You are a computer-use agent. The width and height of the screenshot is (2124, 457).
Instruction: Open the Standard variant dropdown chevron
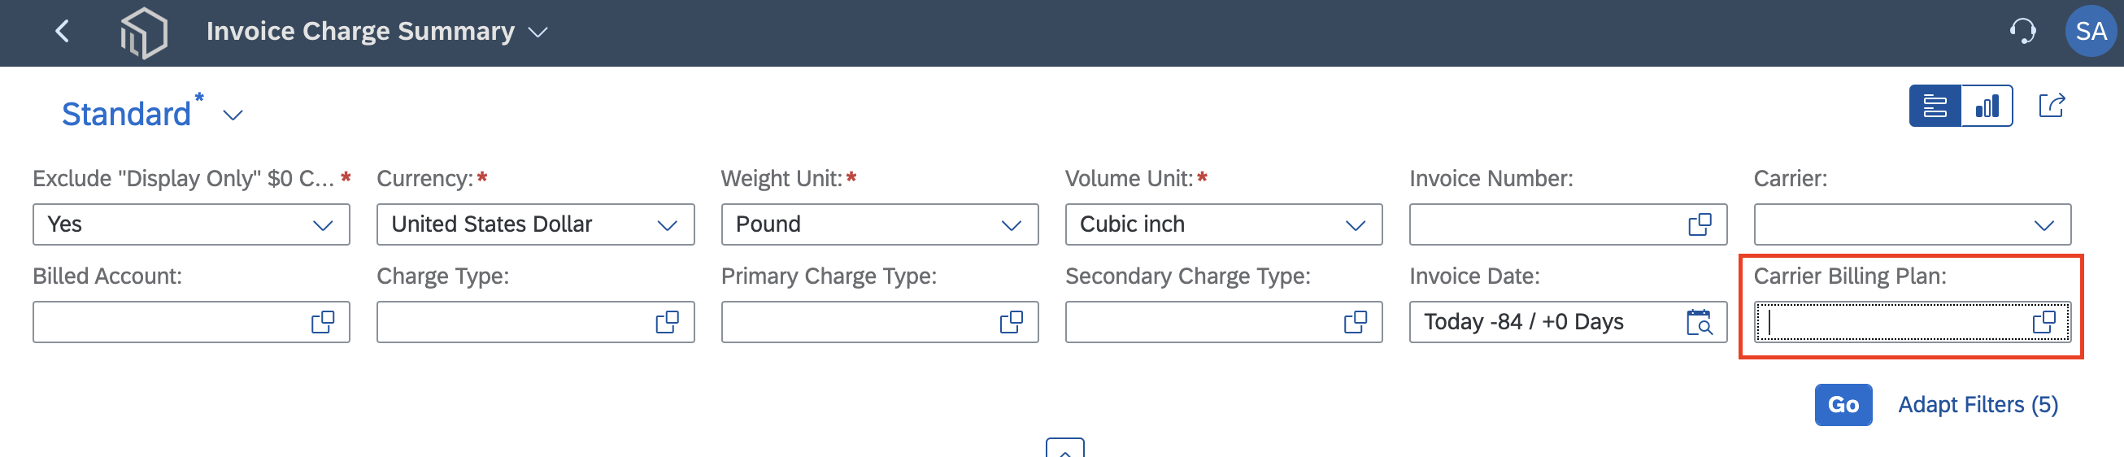[x=233, y=115]
